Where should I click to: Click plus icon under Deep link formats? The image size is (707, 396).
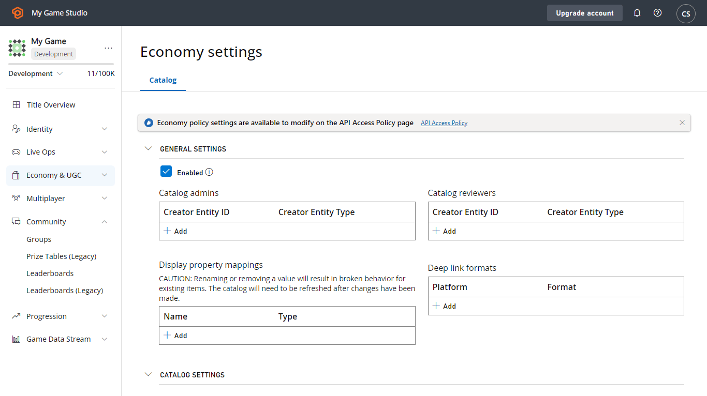point(436,306)
